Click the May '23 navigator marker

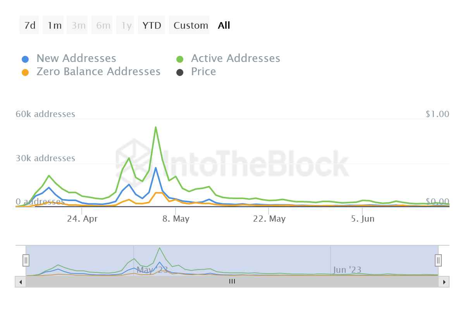152,270
